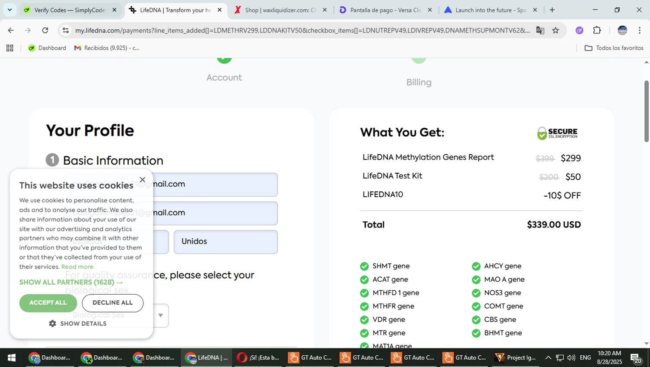
Task: Click the MTHFR gene checkmark icon
Action: click(x=364, y=307)
